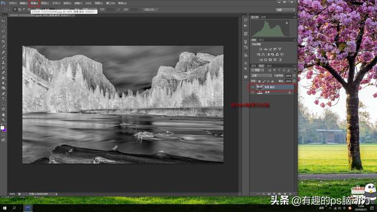Hide the 背景 副本 layer

click(252, 87)
